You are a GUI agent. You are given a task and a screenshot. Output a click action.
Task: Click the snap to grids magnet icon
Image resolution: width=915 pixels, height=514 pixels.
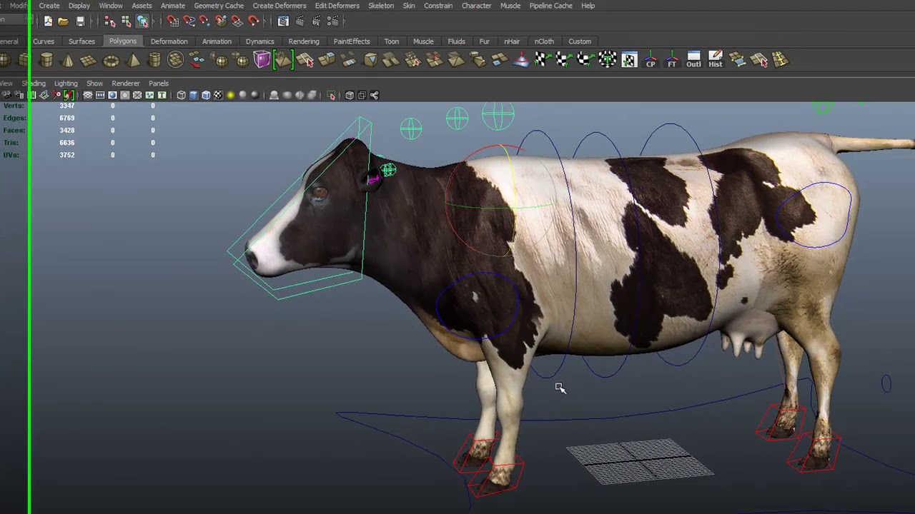172,21
